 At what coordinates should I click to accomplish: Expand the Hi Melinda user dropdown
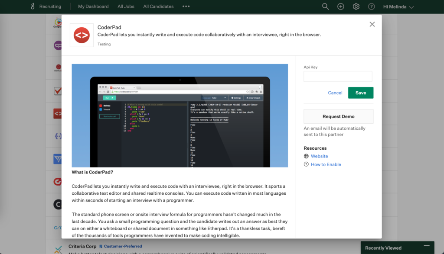point(398,7)
